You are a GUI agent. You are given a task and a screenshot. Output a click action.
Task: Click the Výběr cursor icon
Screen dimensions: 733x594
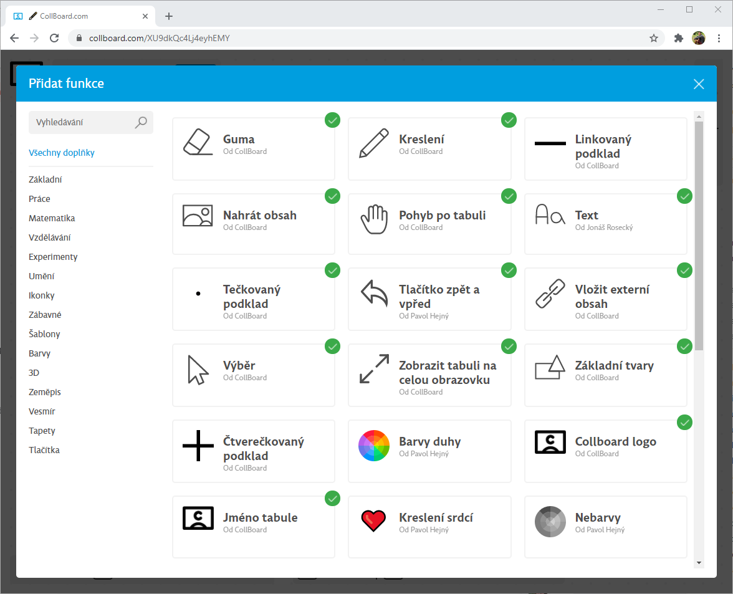point(198,370)
